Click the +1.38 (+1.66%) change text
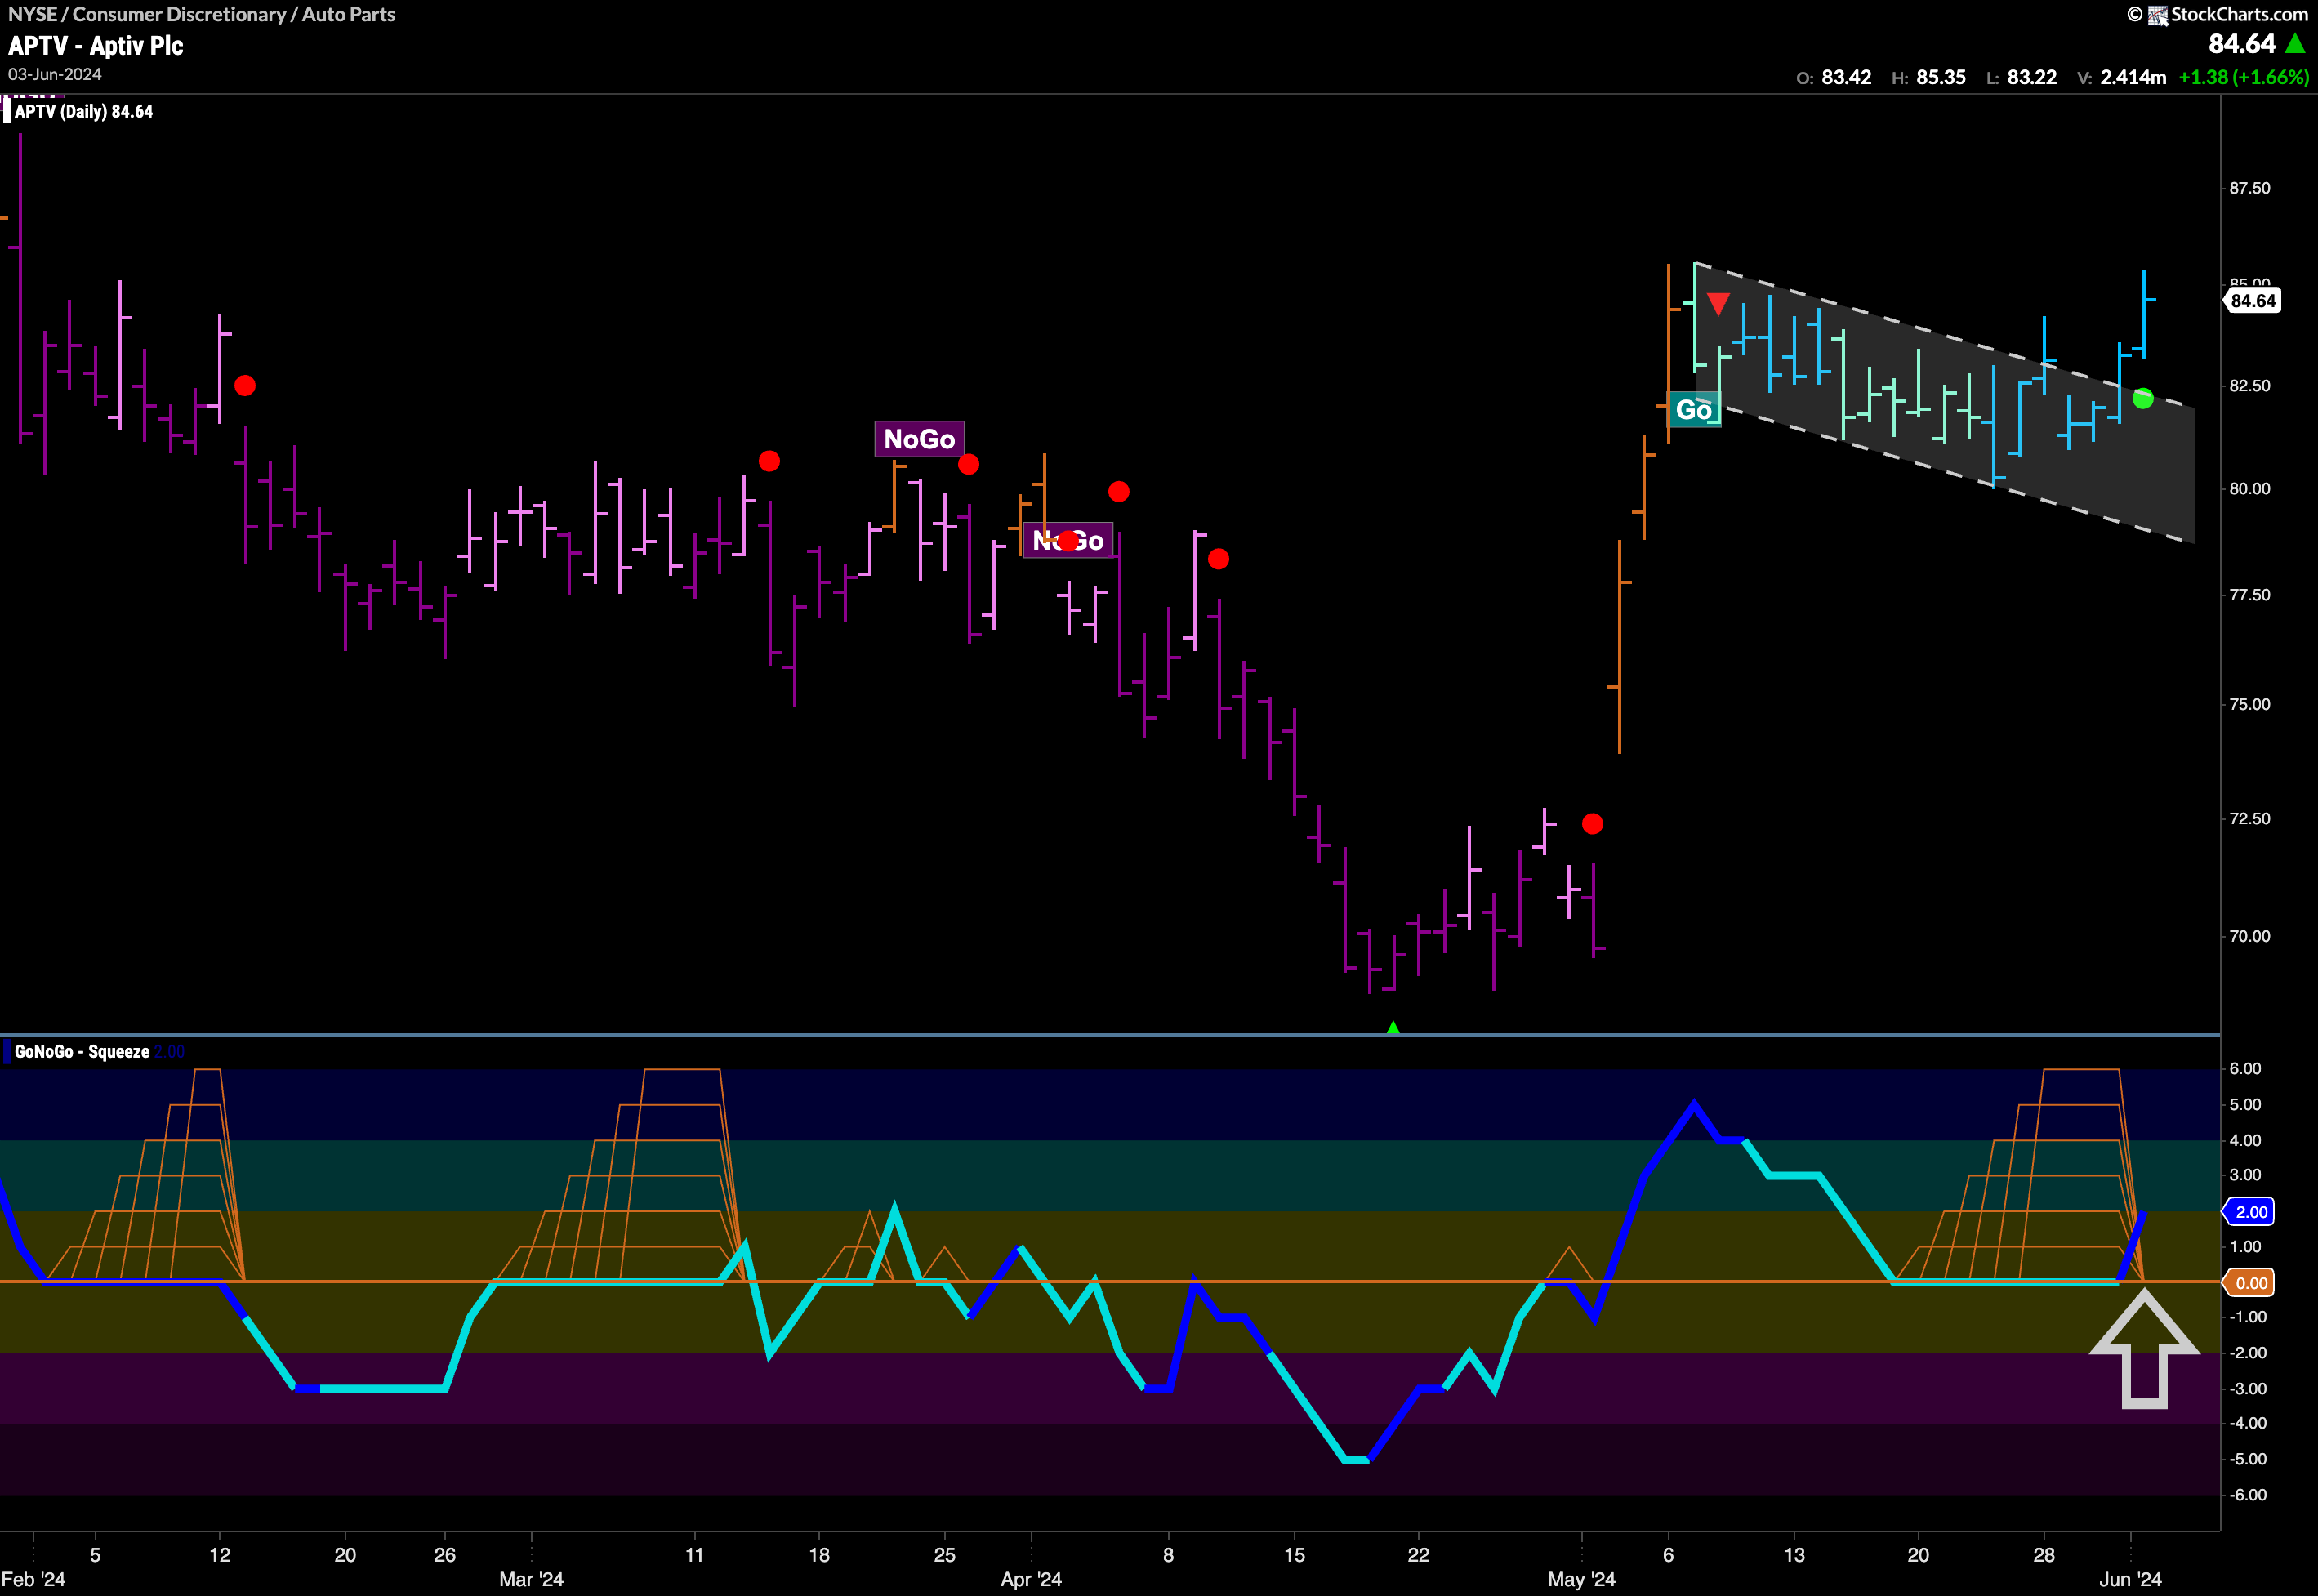Screen dimensions: 2318x1596 pyautogui.click(x=2243, y=77)
